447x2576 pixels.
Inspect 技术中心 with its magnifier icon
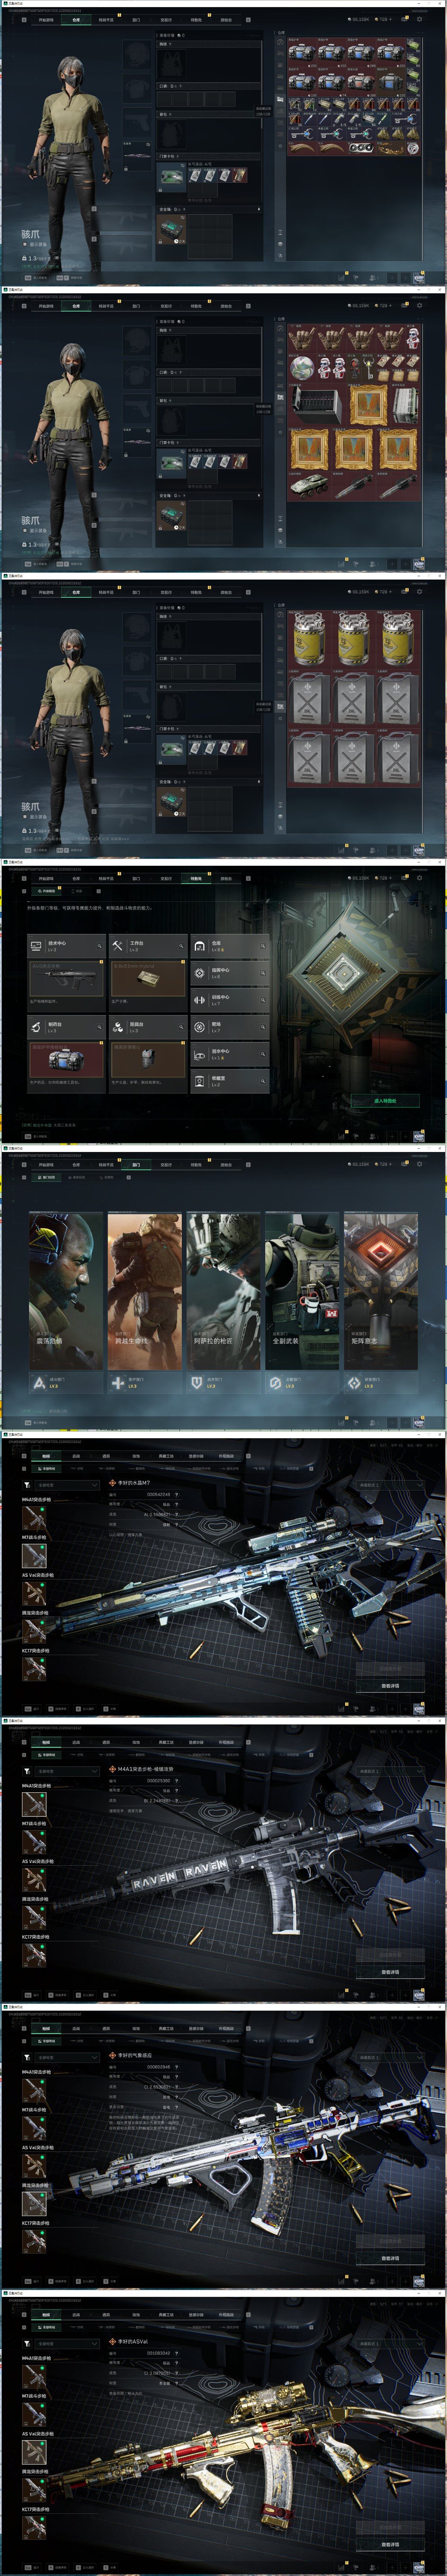[99, 945]
